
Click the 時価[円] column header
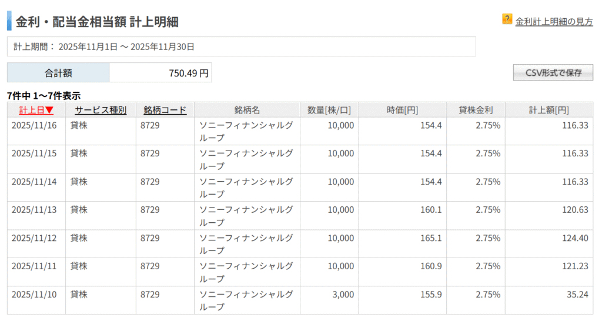pyautogui.click(x=402, y=110)
